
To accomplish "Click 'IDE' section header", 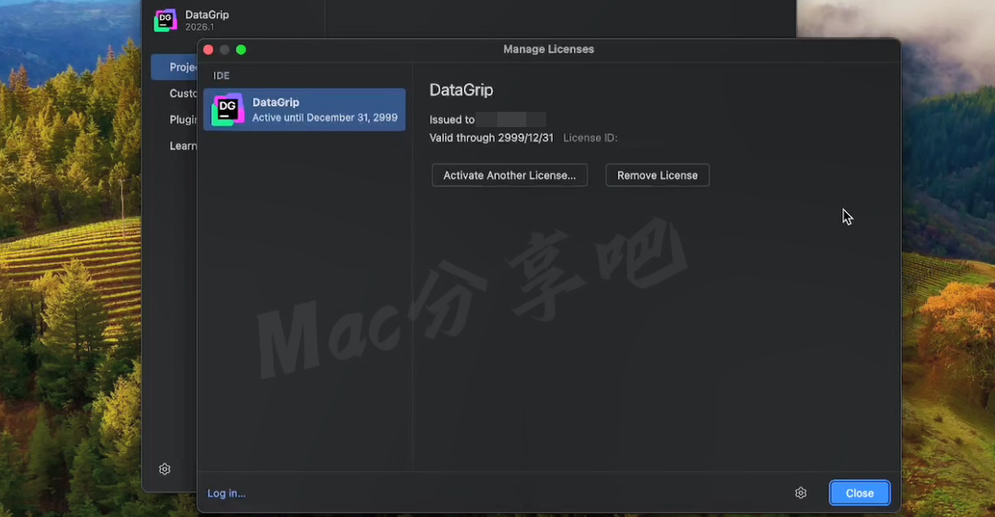I will coord(221,75).
